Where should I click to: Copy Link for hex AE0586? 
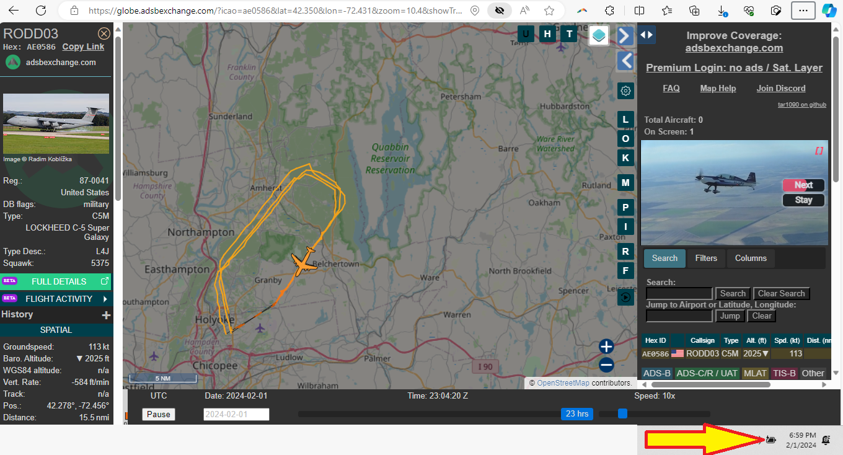click(x=83, y=46)
